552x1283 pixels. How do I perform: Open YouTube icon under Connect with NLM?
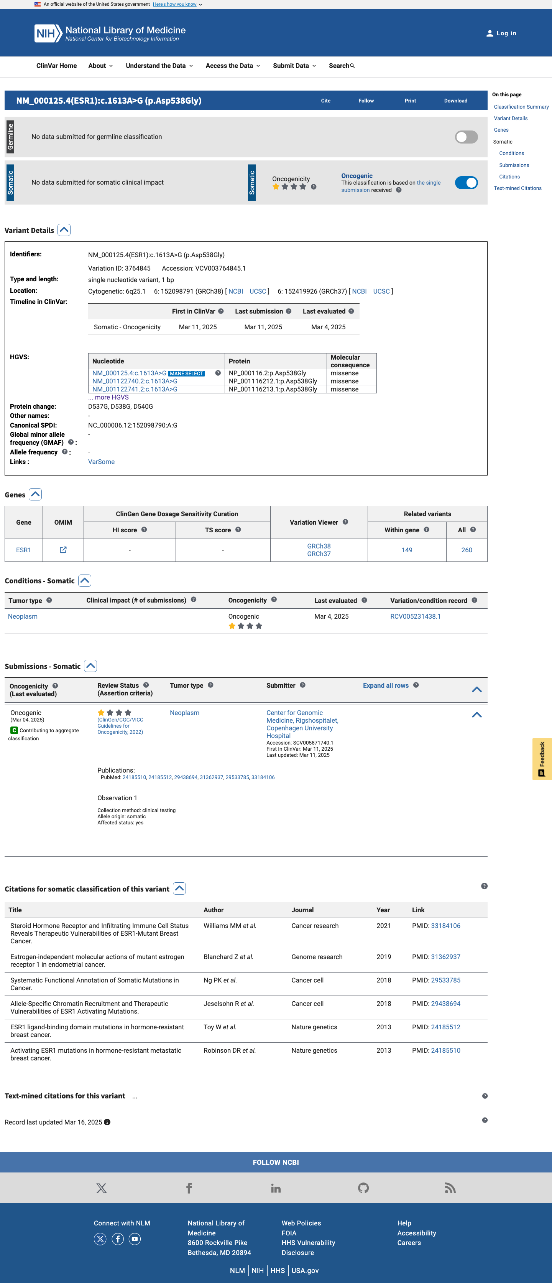tap(135, 1239)
